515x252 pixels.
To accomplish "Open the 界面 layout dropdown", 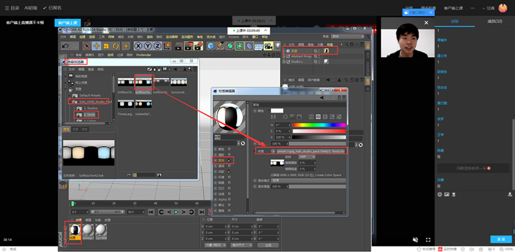I will (x=348, y=37).
